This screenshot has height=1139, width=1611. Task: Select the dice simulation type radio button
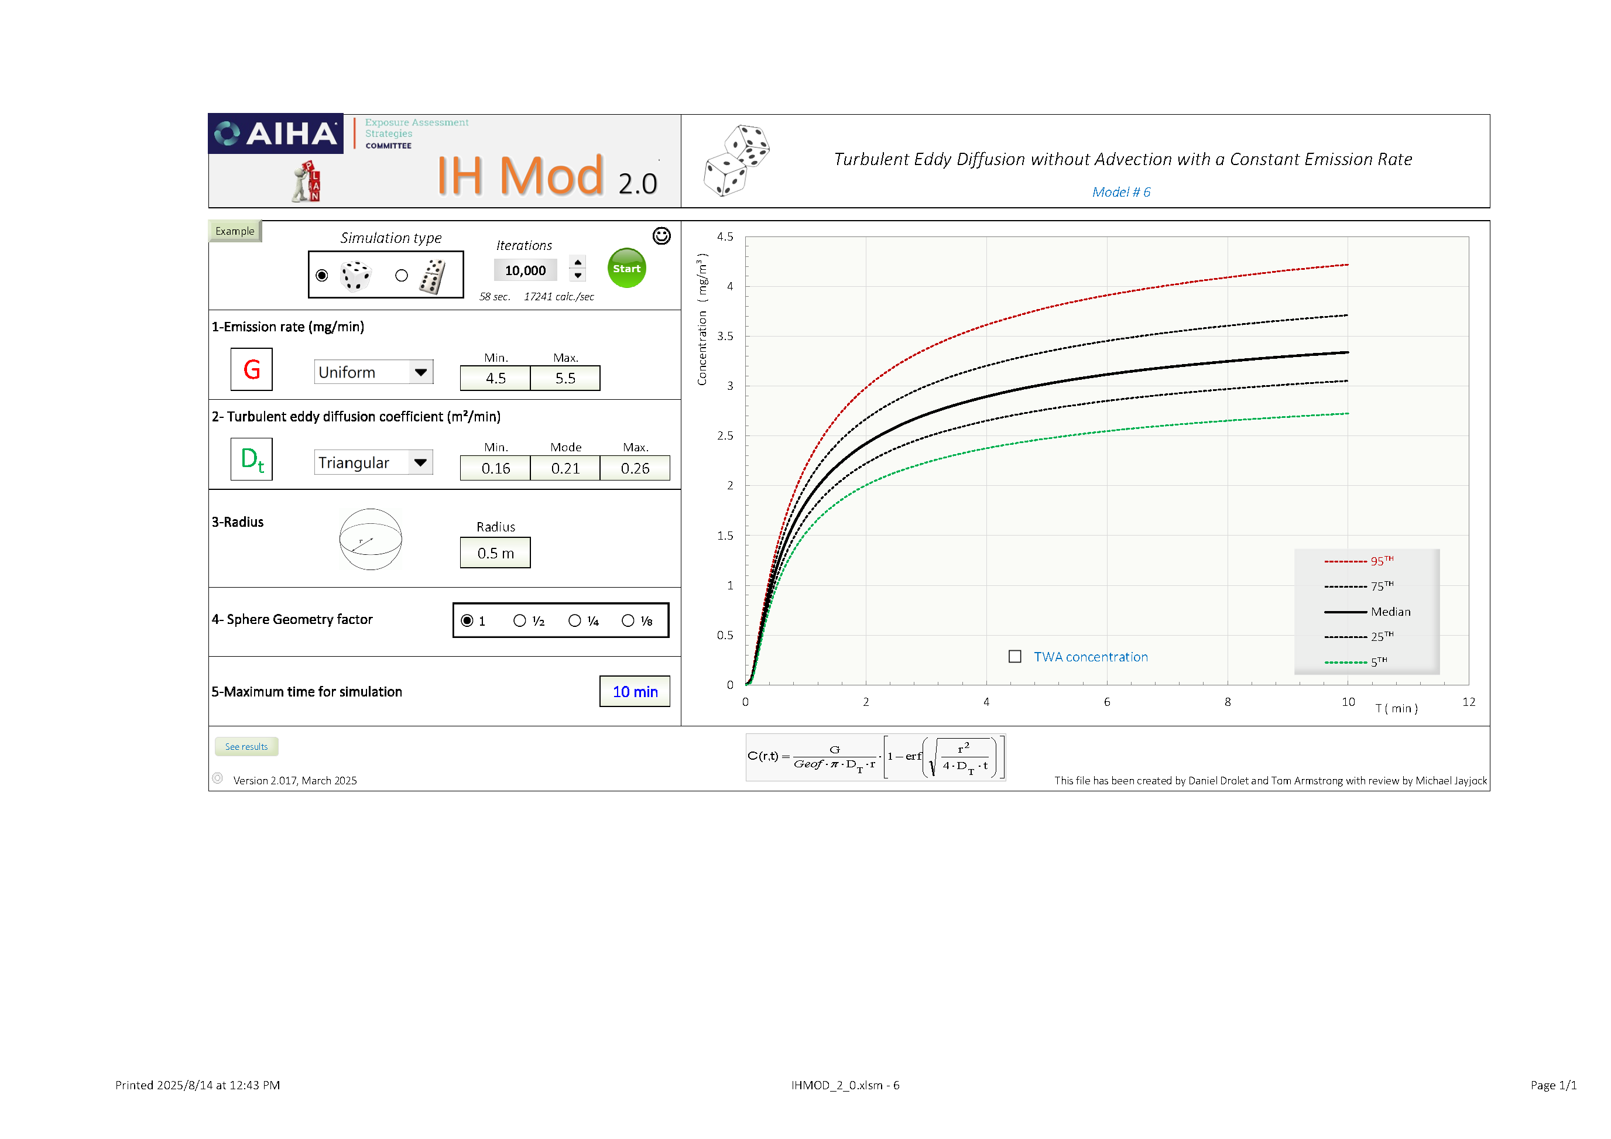coord(322,276)
